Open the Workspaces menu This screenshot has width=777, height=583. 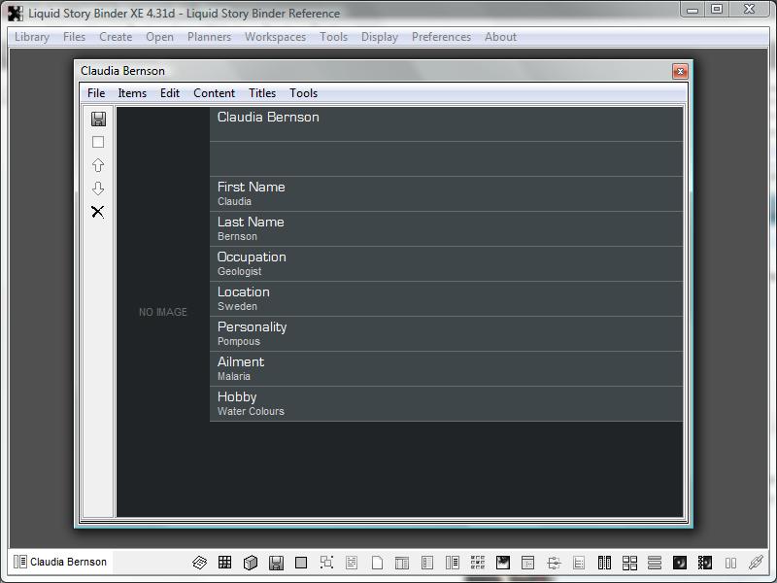pyautogui.click(x=275, y=37)
